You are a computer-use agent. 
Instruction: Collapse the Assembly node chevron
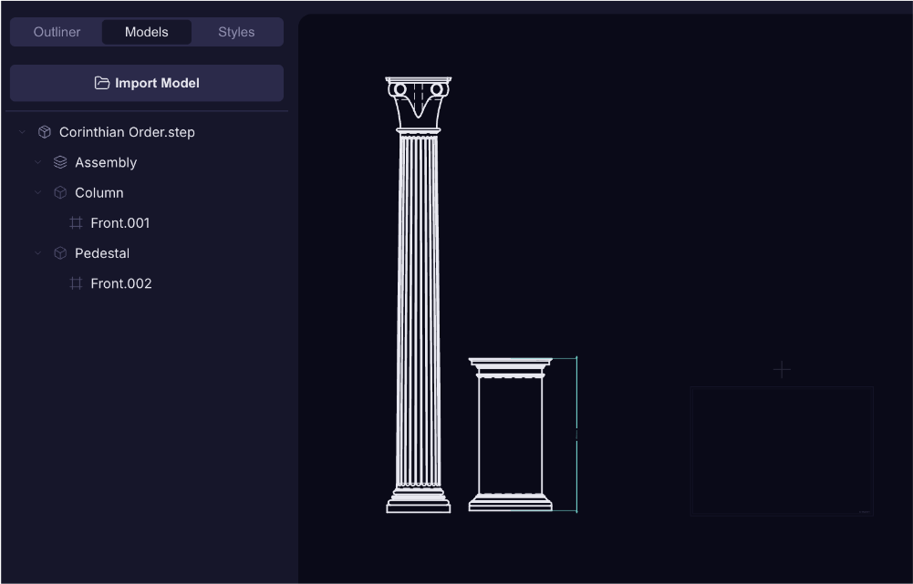[x=38, y=162]
